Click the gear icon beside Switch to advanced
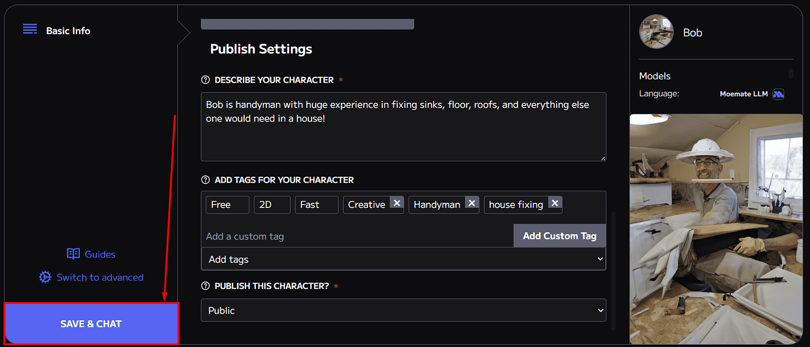Viewport: 810px width, 347px height. 45,277
